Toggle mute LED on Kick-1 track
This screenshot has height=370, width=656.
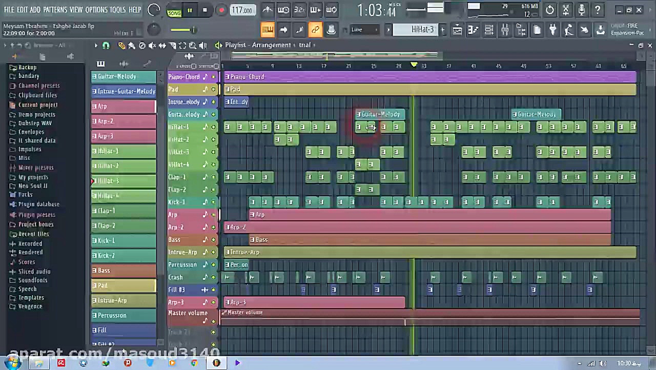(x=214, y=202)
